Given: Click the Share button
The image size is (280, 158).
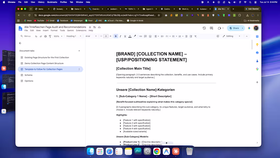Looking at the screenshot, I should (234, 28).
